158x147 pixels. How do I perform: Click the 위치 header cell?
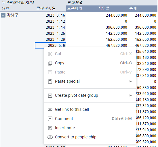5,8
